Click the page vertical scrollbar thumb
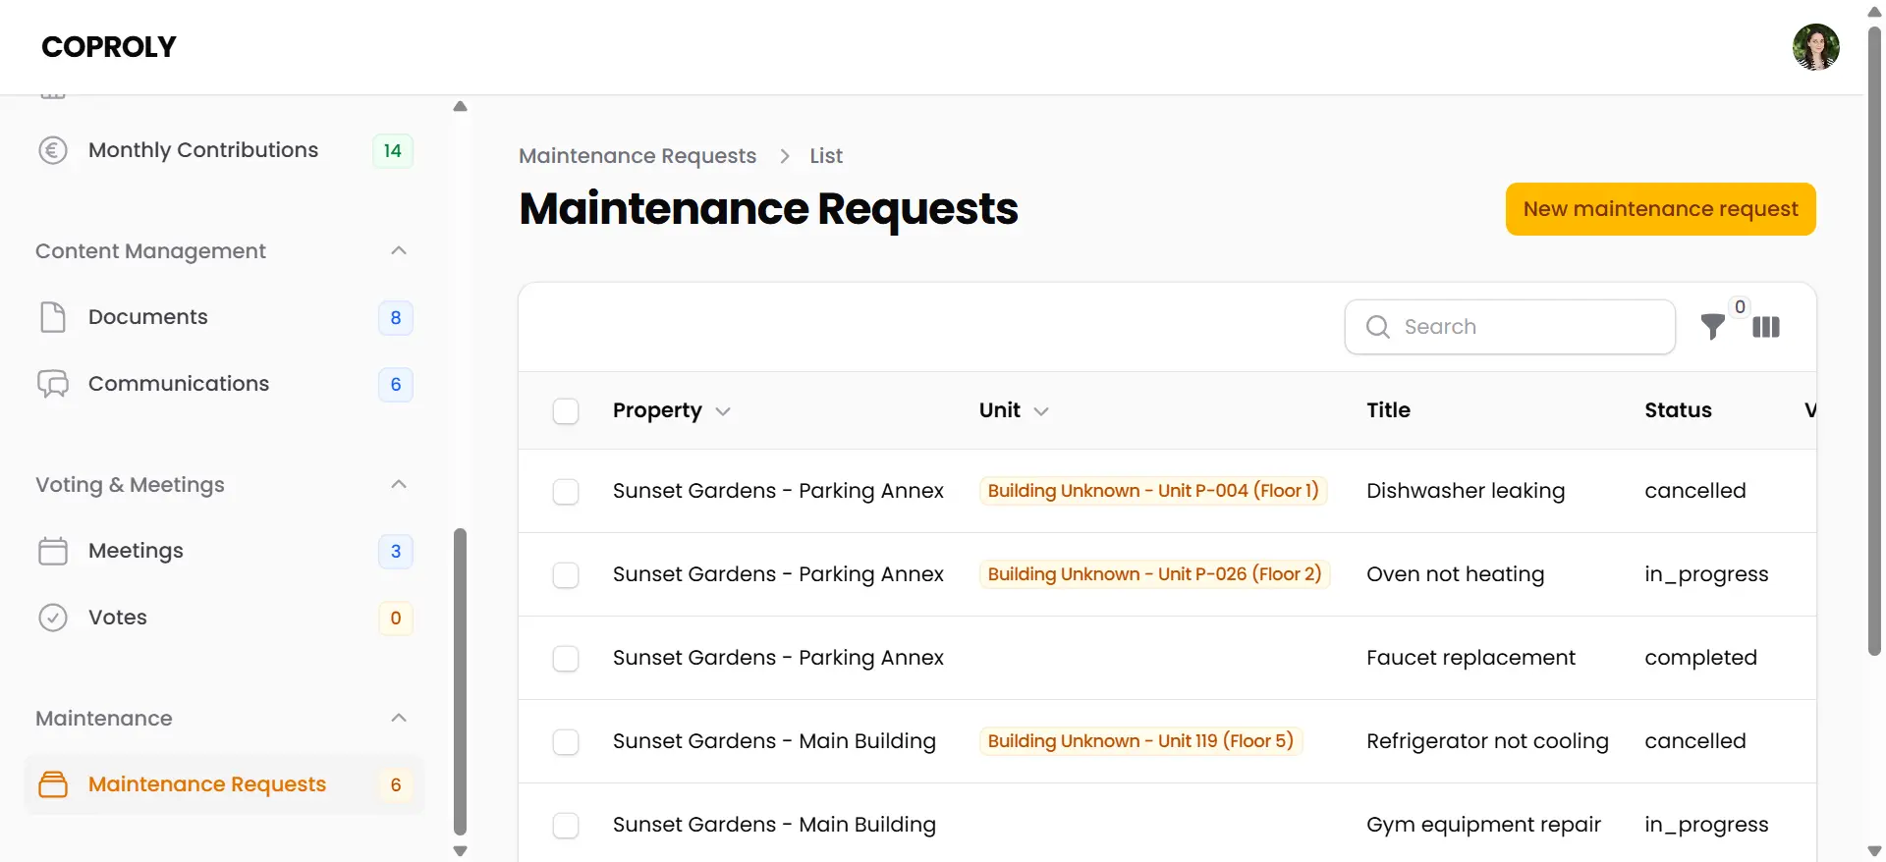 pos(1874,342)
